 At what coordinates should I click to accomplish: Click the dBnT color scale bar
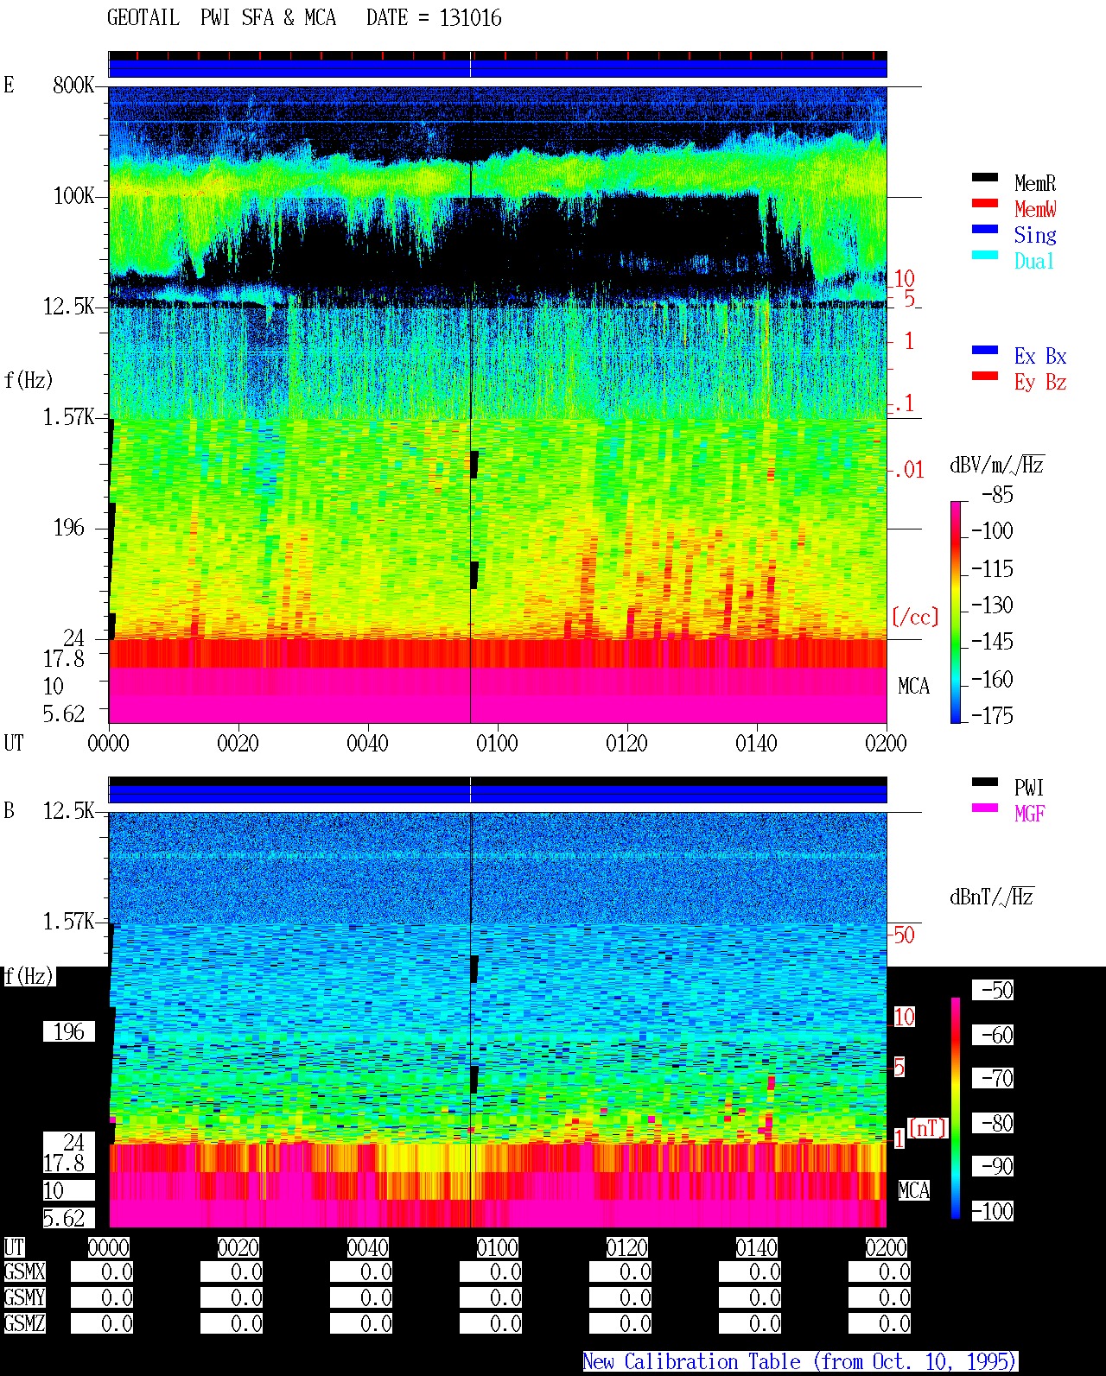tap(956, 1108)
